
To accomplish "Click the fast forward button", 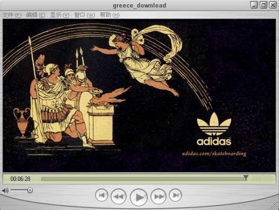I will pyautogui.click(x=159, y=196).
